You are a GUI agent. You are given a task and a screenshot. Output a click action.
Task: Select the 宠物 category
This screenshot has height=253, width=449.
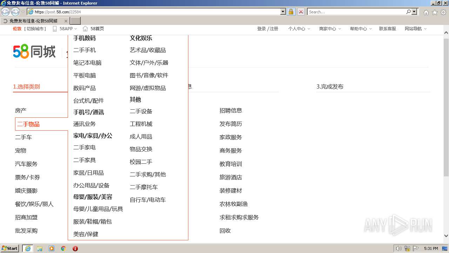tap(21, 151)
